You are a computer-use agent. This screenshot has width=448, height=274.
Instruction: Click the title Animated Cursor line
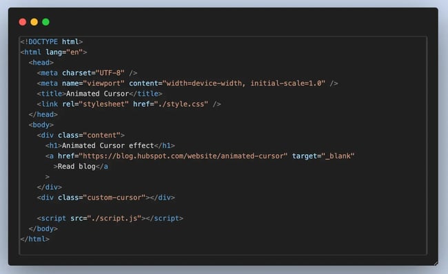tap(100, 94)
